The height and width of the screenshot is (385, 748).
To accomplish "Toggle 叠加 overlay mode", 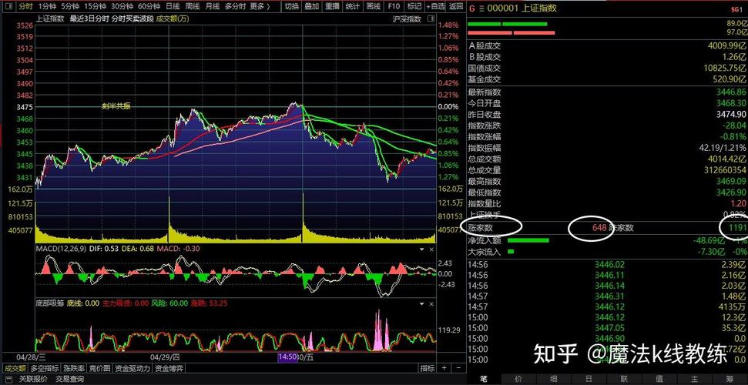I will pyautogui.click(x=311, y=6).
